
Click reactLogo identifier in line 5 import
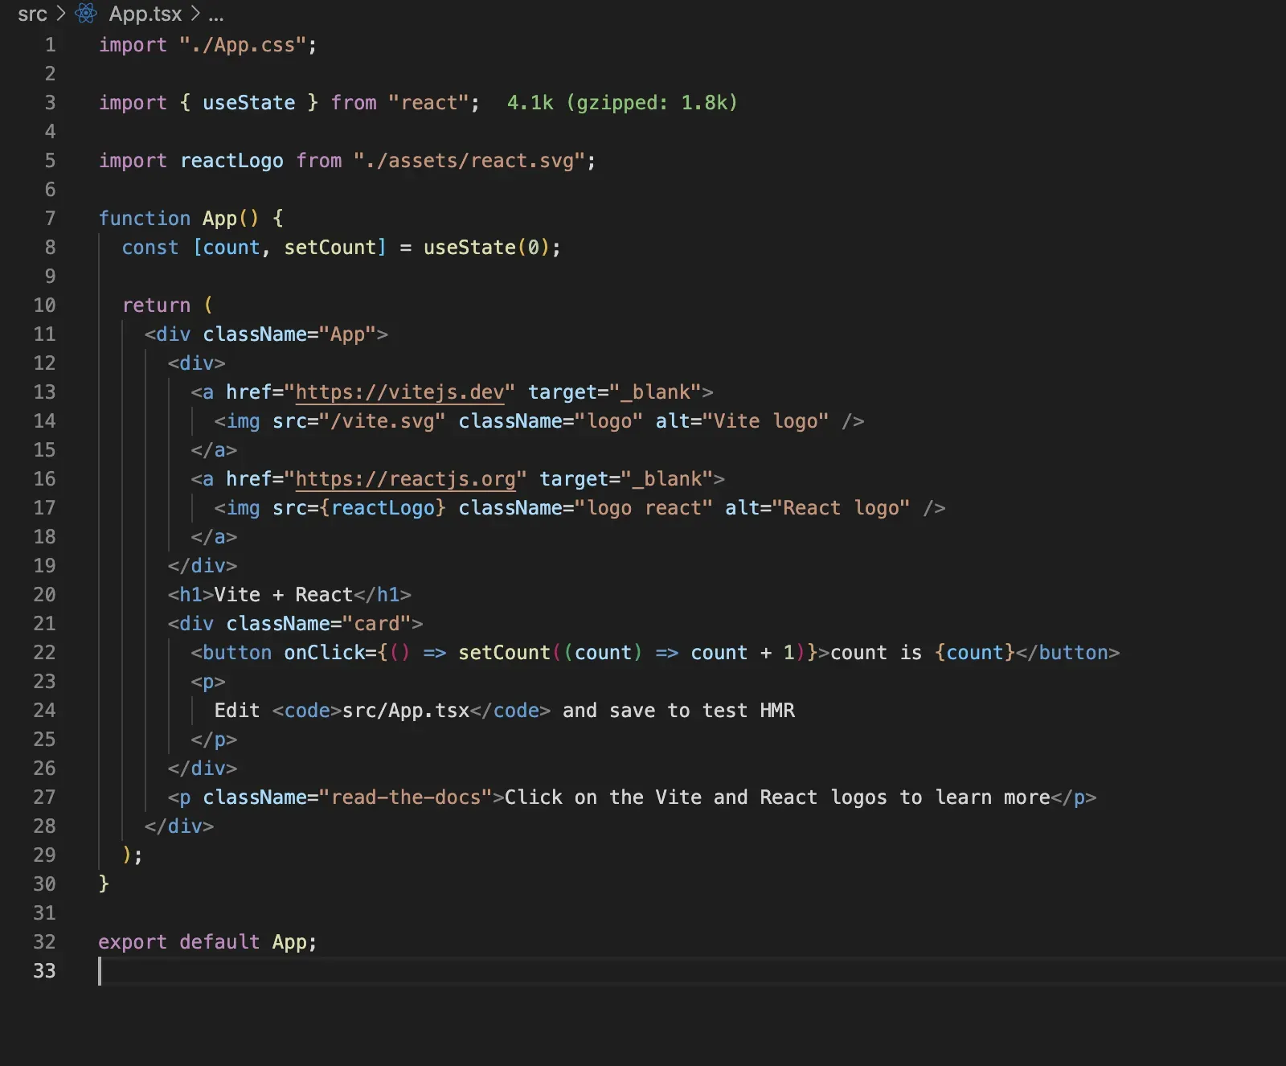(x=231, y=161)
